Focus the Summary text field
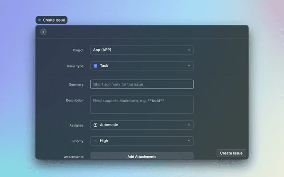The width and height of the screenshot is (284, 177). point(142,85)
